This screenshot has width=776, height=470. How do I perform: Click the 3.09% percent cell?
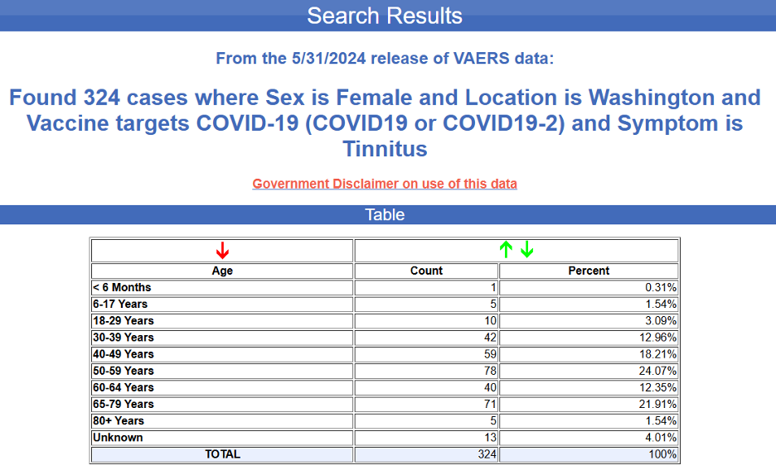coord(589,321)
